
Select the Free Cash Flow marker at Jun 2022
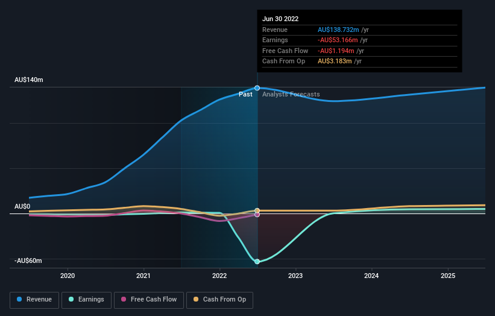[x=257, y=215]
